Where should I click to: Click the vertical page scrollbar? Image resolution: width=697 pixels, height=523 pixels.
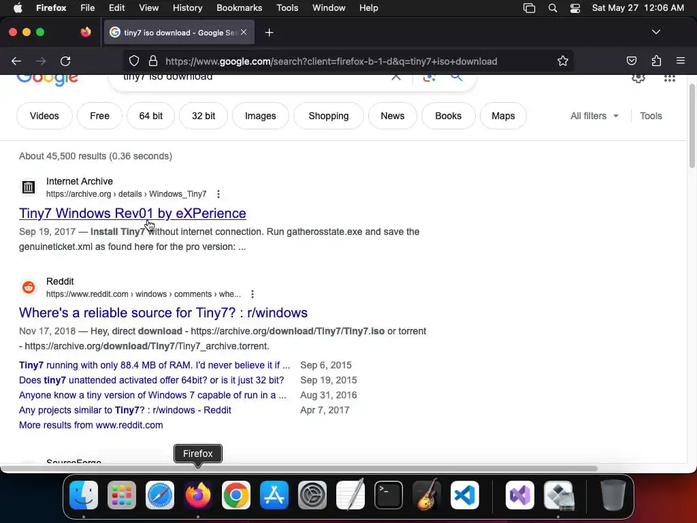pyautogui.click(x=692, y=126)
